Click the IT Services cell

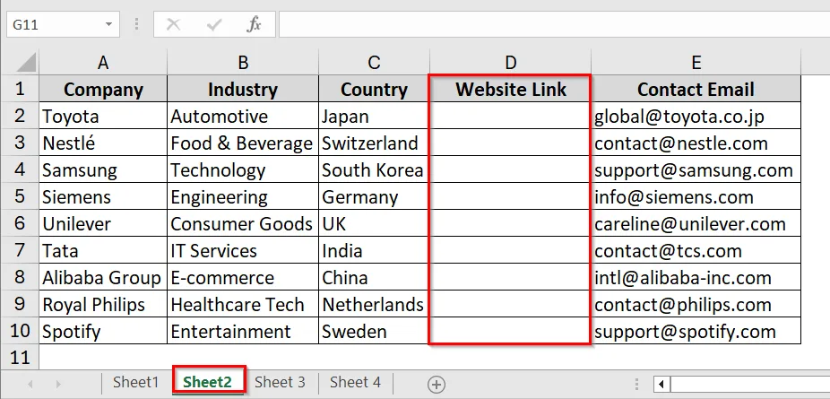(243, 251)
